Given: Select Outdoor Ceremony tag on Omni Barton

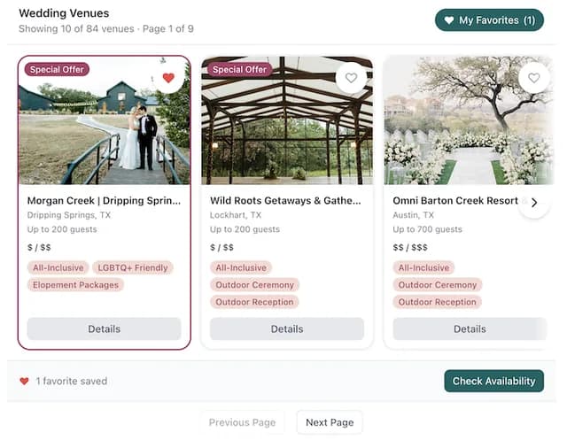Looking at the screenshot, I should tap(437, 285).
